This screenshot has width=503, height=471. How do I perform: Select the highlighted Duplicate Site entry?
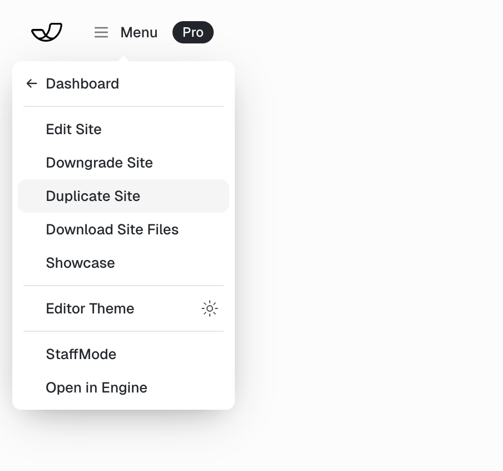tap(93, 196)
